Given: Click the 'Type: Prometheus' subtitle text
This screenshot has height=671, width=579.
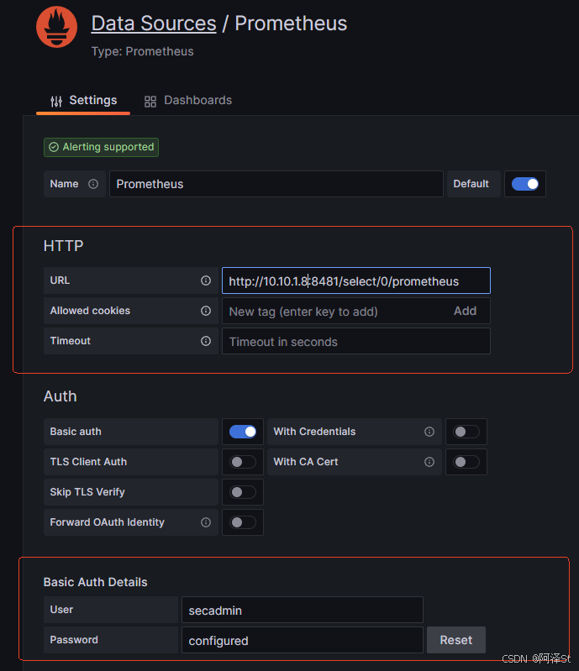Looking at the screenshot, I should click(x=143, y=51).
